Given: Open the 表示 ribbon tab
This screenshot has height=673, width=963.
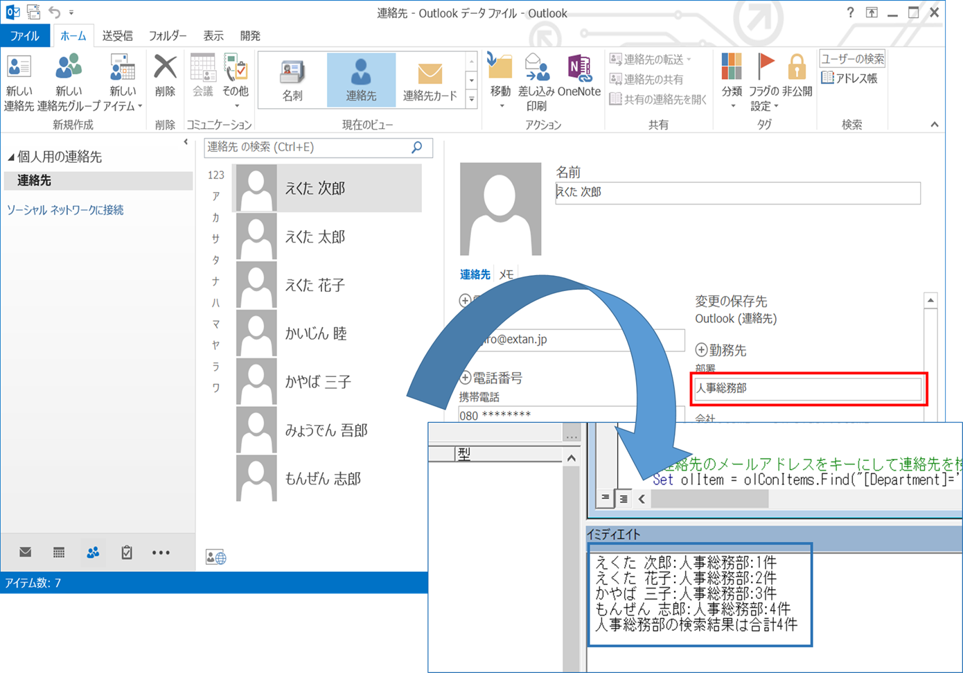Looking at the screenshot, I should point(213,35).
